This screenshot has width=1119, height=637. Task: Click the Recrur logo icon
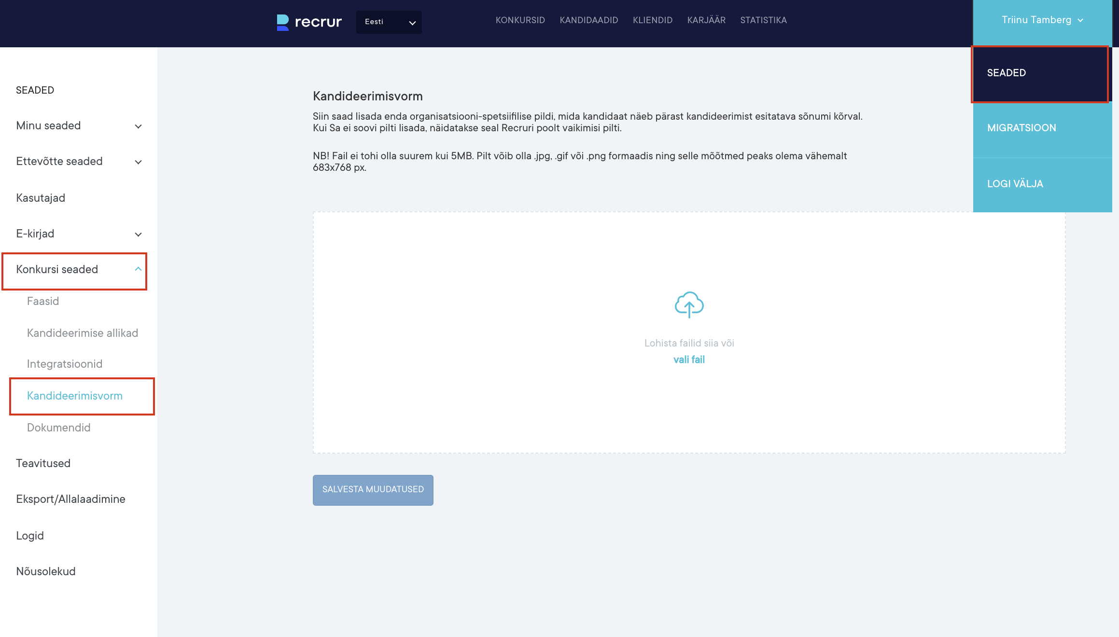tap(282, 22)
